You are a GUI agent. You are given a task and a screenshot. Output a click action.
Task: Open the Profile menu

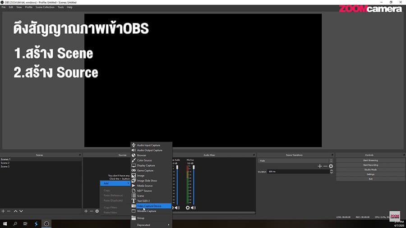29,7
